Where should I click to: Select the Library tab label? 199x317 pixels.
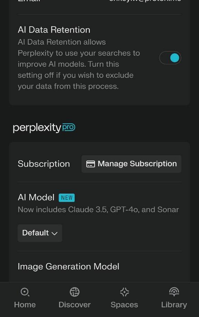[x=174, y=305]
